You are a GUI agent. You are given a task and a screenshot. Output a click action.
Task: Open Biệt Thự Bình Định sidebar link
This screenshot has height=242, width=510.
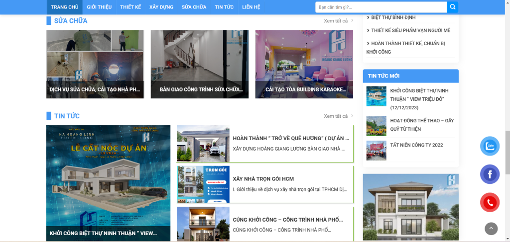pos(393,17)
